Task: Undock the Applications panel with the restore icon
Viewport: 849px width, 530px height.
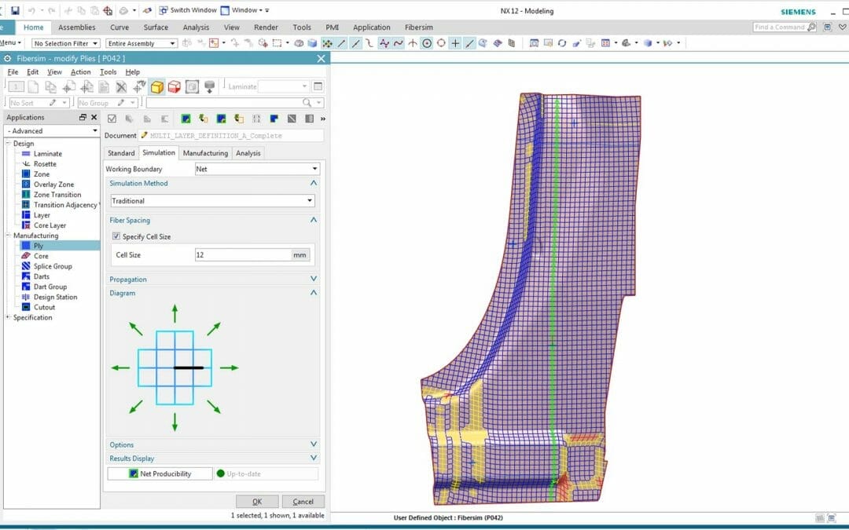Action: point(83,117)
